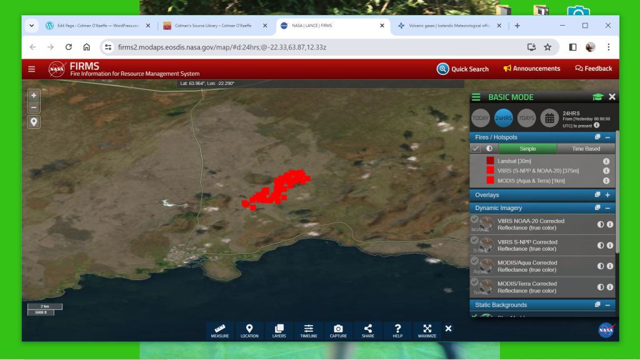This screenshot has width=640, height=360.
Task: Toggle the MODIS/Aqua Corrected Reflectance layer
Action: pyautogui.click(x=475, y=262)
